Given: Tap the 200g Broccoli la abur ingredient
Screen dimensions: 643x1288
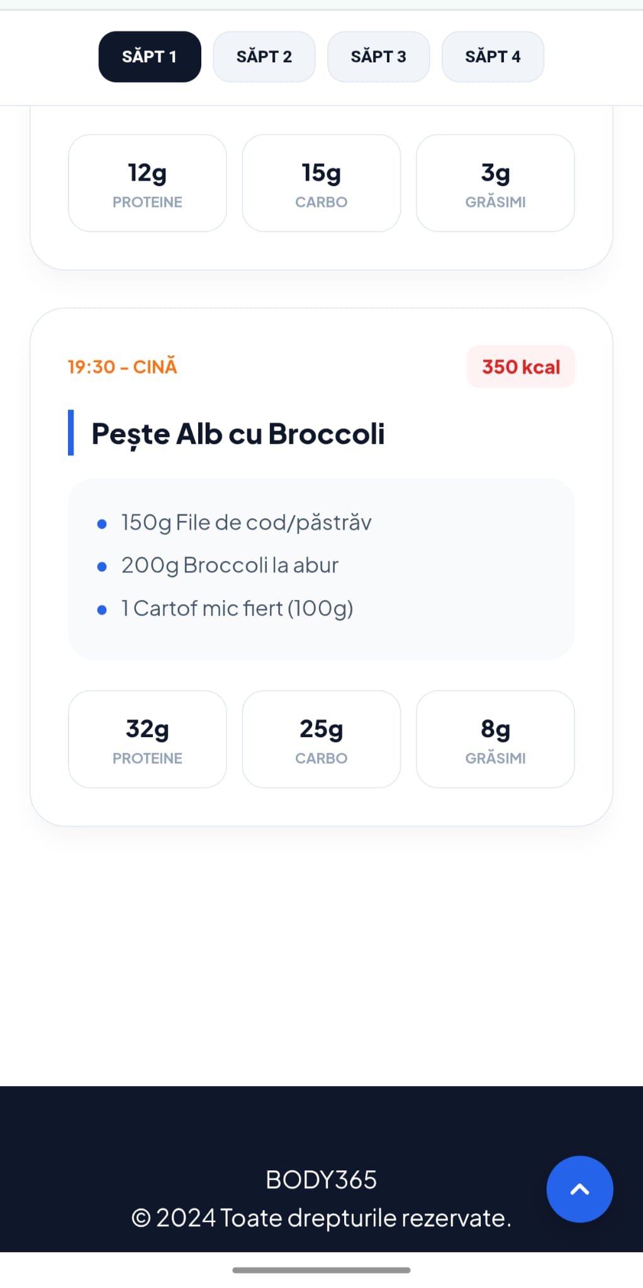Looking at the screenshot, I should click(230, 565).
